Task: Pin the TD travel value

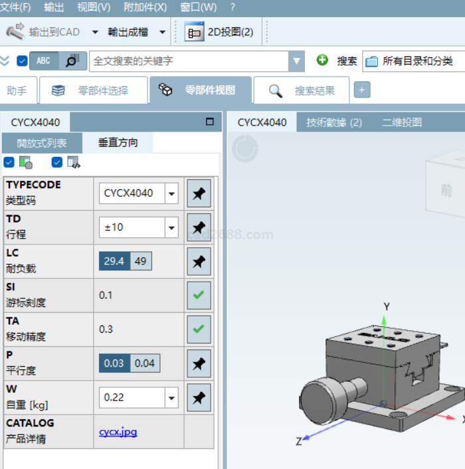Action: [199, 227]
